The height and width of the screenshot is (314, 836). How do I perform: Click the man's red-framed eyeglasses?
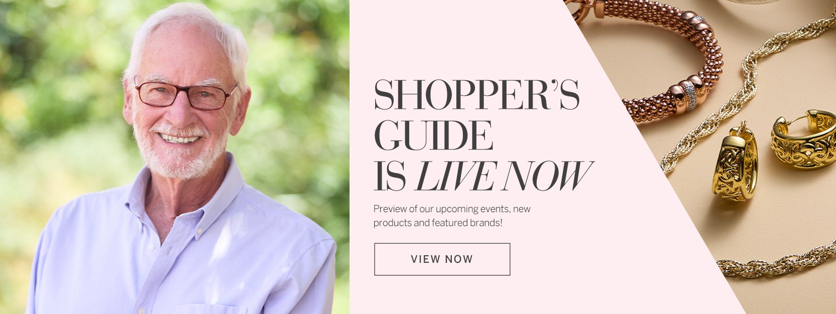[185, 94]
